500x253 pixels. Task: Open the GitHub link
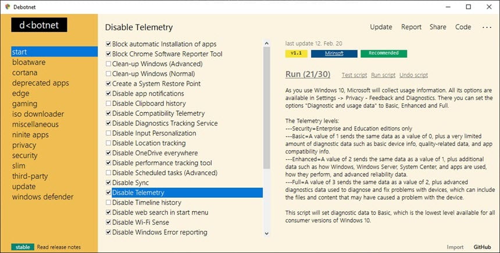coord(482,247)
